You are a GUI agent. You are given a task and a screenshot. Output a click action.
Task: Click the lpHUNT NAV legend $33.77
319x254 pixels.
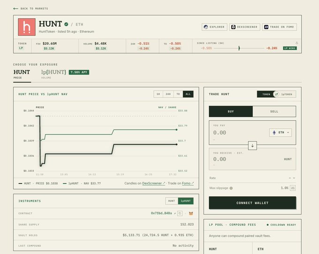pos(82,184)
